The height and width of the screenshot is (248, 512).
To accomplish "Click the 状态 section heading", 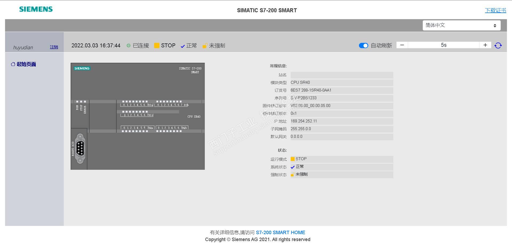I will point(282,150).
